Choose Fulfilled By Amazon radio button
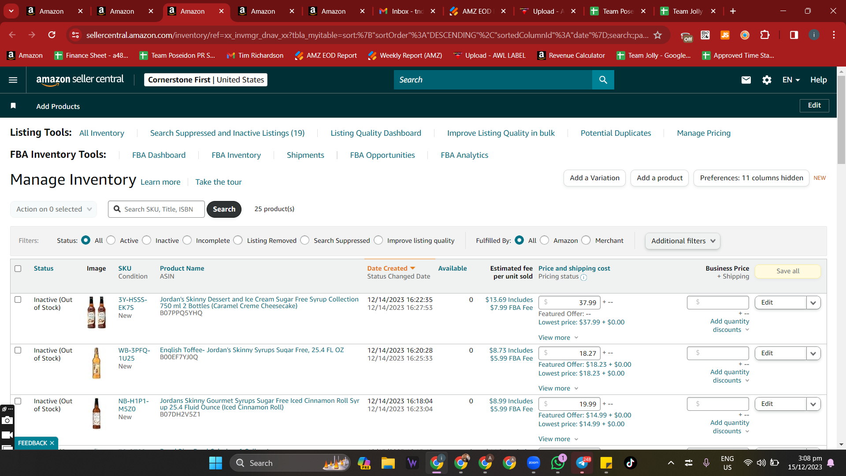 tap(545, 240)
